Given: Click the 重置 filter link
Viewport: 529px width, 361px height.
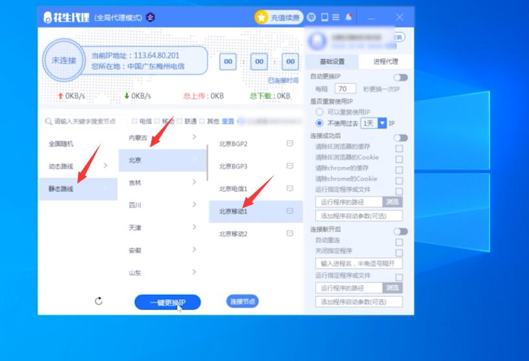Looking at the screenshot, I should (x=228, y=121).
